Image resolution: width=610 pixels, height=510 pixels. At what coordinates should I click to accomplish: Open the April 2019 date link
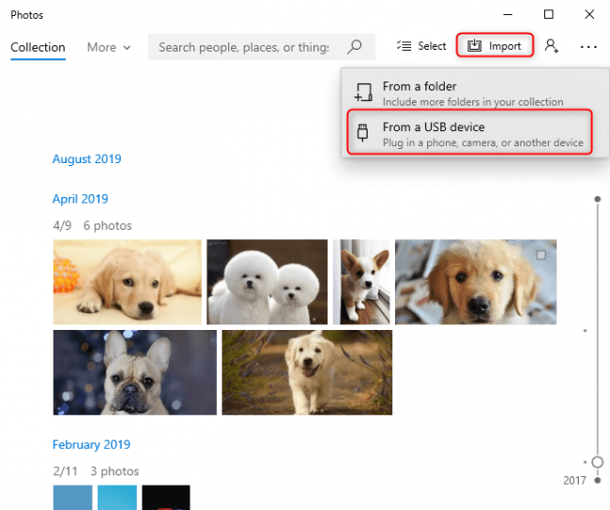point(80,199)
